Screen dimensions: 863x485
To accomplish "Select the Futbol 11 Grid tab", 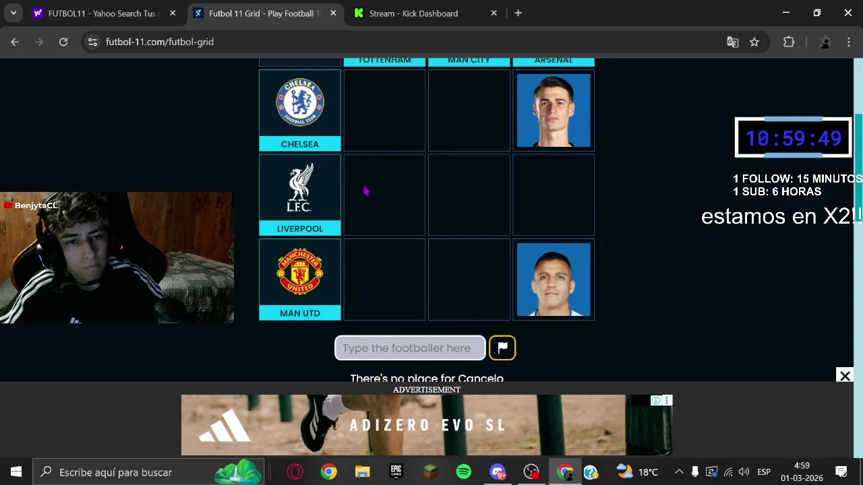I will pyautogui.click(x=264, y=13).
